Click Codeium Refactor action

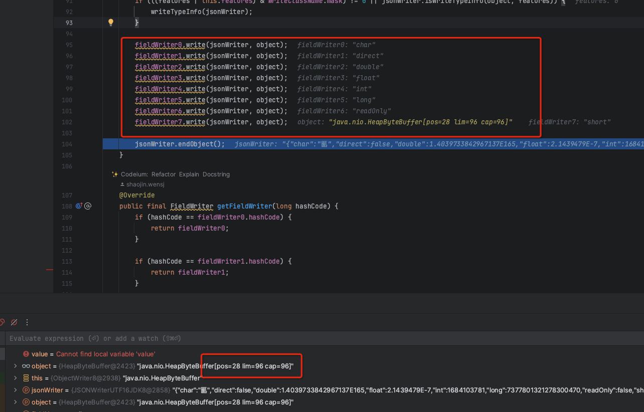click(165, 174)
